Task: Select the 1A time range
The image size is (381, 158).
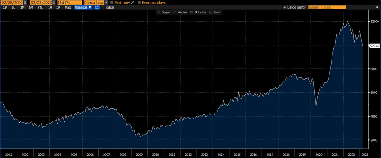Action: click(x=50, y=7)
